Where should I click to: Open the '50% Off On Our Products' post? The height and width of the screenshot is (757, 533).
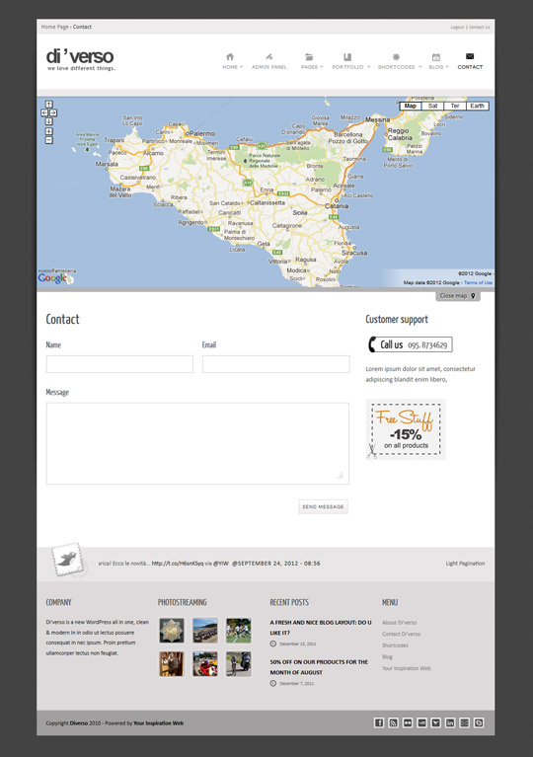click(319, 667)
